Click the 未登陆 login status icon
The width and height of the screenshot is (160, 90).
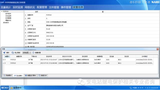pyautogui.click(x=131, y=88)
